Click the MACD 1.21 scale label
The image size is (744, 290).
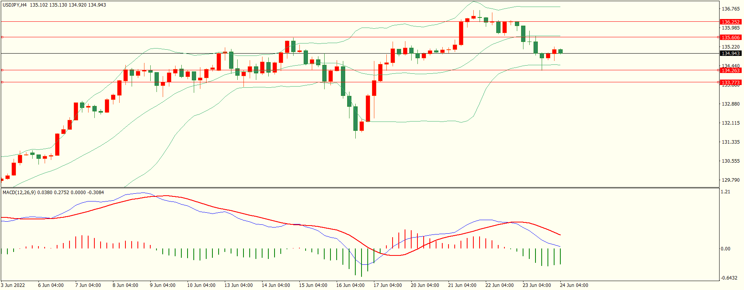(x=725, y=192)
